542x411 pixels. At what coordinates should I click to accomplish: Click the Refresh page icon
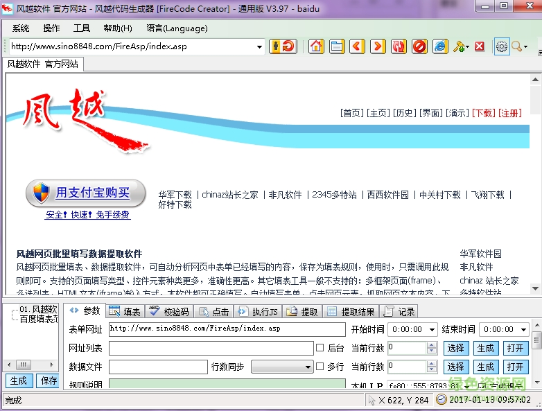[x=399, y=46]
